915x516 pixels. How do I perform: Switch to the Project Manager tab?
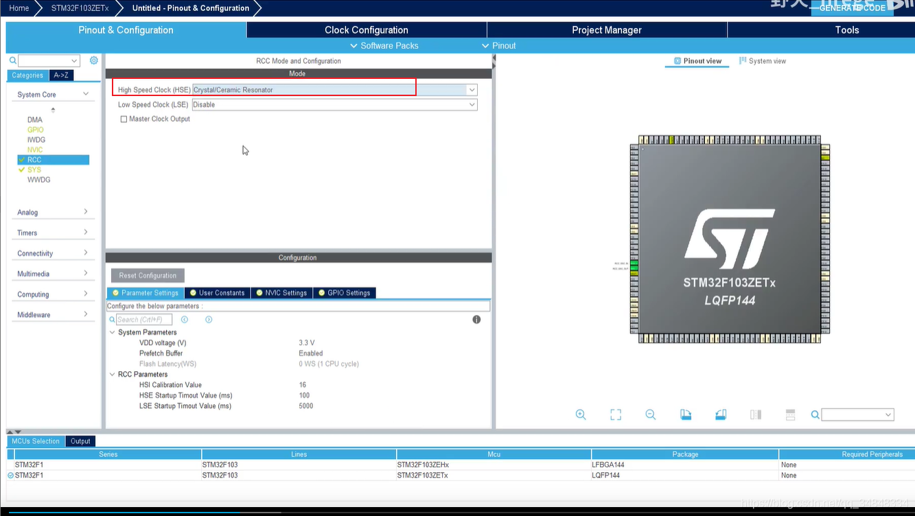[607, 30]
